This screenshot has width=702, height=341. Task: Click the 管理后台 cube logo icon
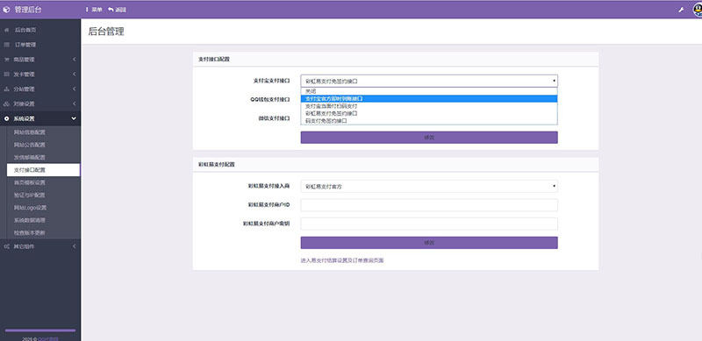tap(6, 10)
